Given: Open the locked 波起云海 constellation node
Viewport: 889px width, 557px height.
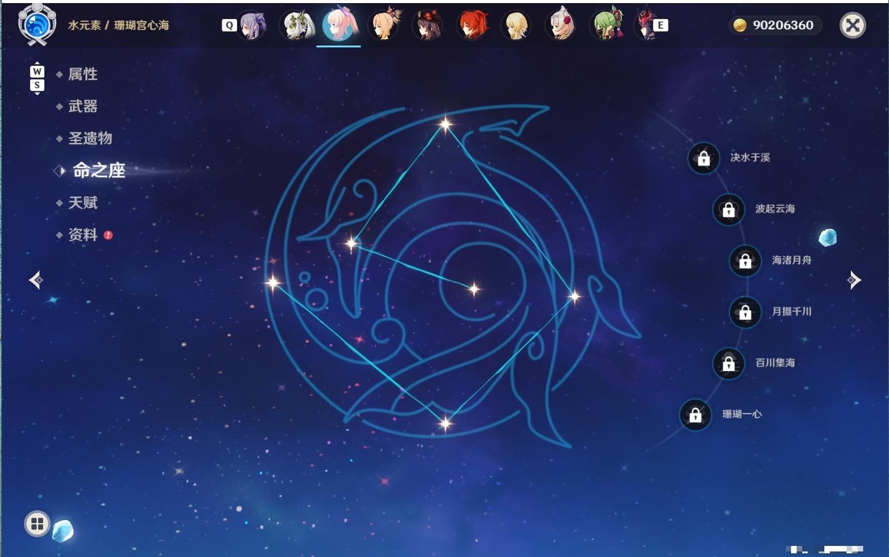Looking at the screenshot, I should (x=728, y=209).
